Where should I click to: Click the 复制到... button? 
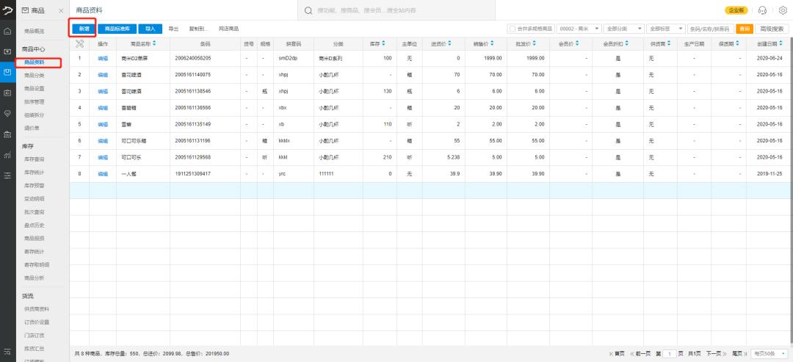tap(198, 29)
